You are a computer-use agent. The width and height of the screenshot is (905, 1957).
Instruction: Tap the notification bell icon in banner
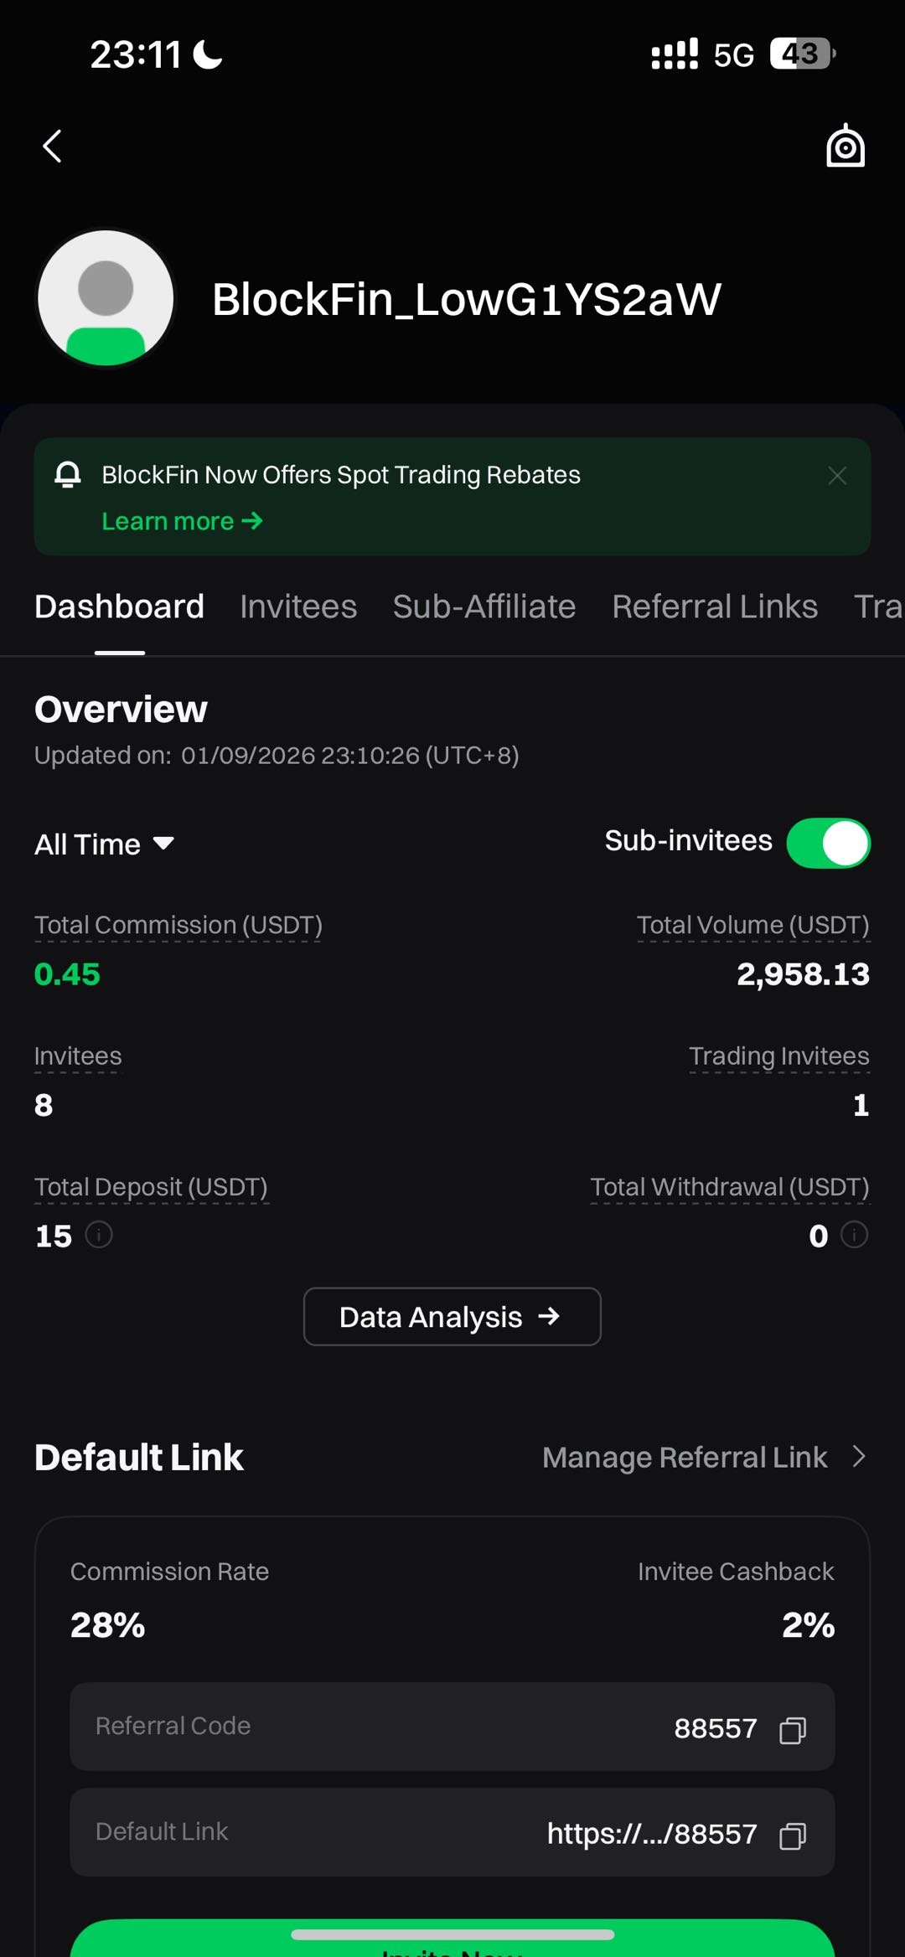[68, 474]
